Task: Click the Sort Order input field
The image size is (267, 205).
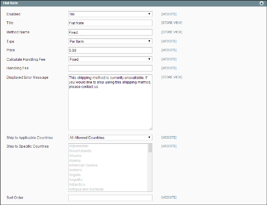Action: click(110, 198)
